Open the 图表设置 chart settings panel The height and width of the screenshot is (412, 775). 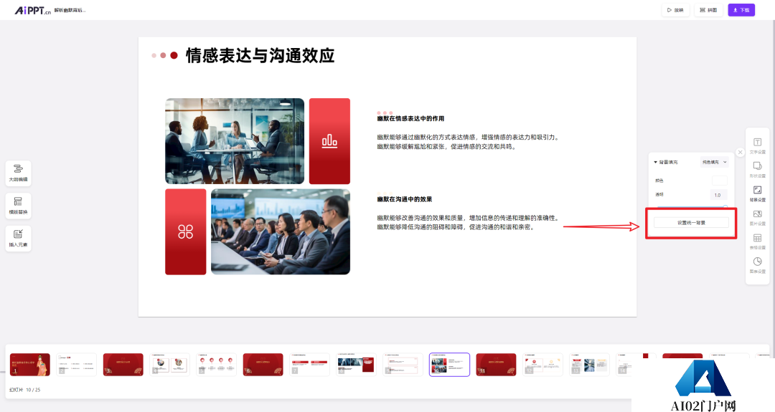tap(757, 265)
